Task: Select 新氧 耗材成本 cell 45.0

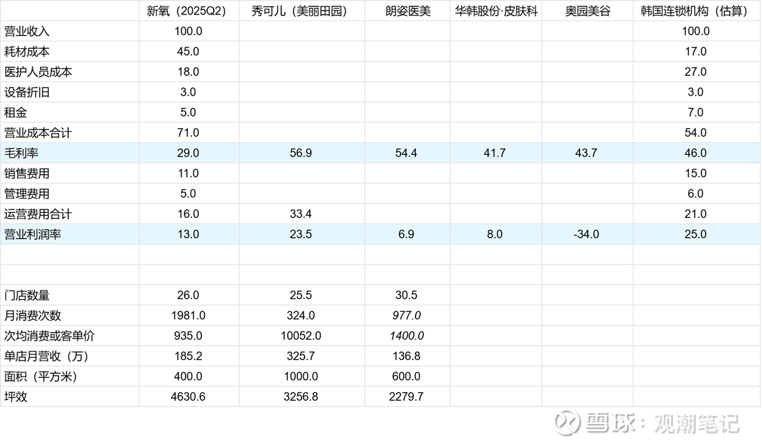Action: [x=188, y=51]
